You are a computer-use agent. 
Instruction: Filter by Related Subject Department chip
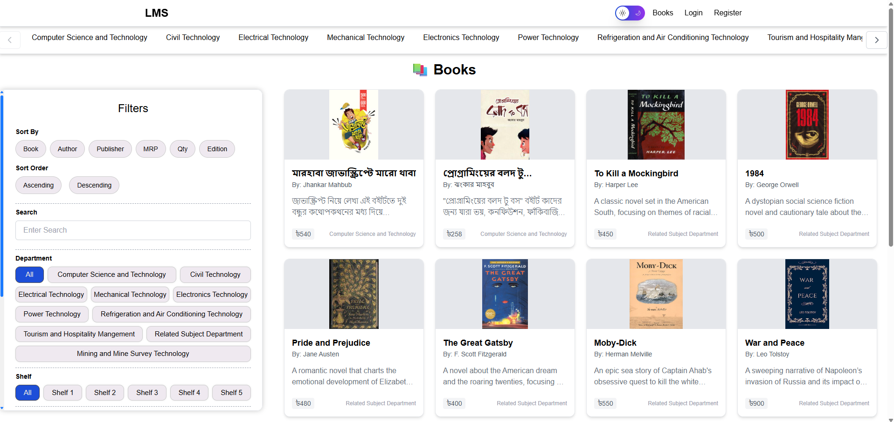click(199, 334)
